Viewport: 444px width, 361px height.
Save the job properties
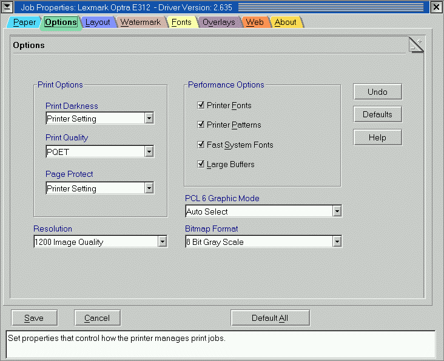pos(34,318)
